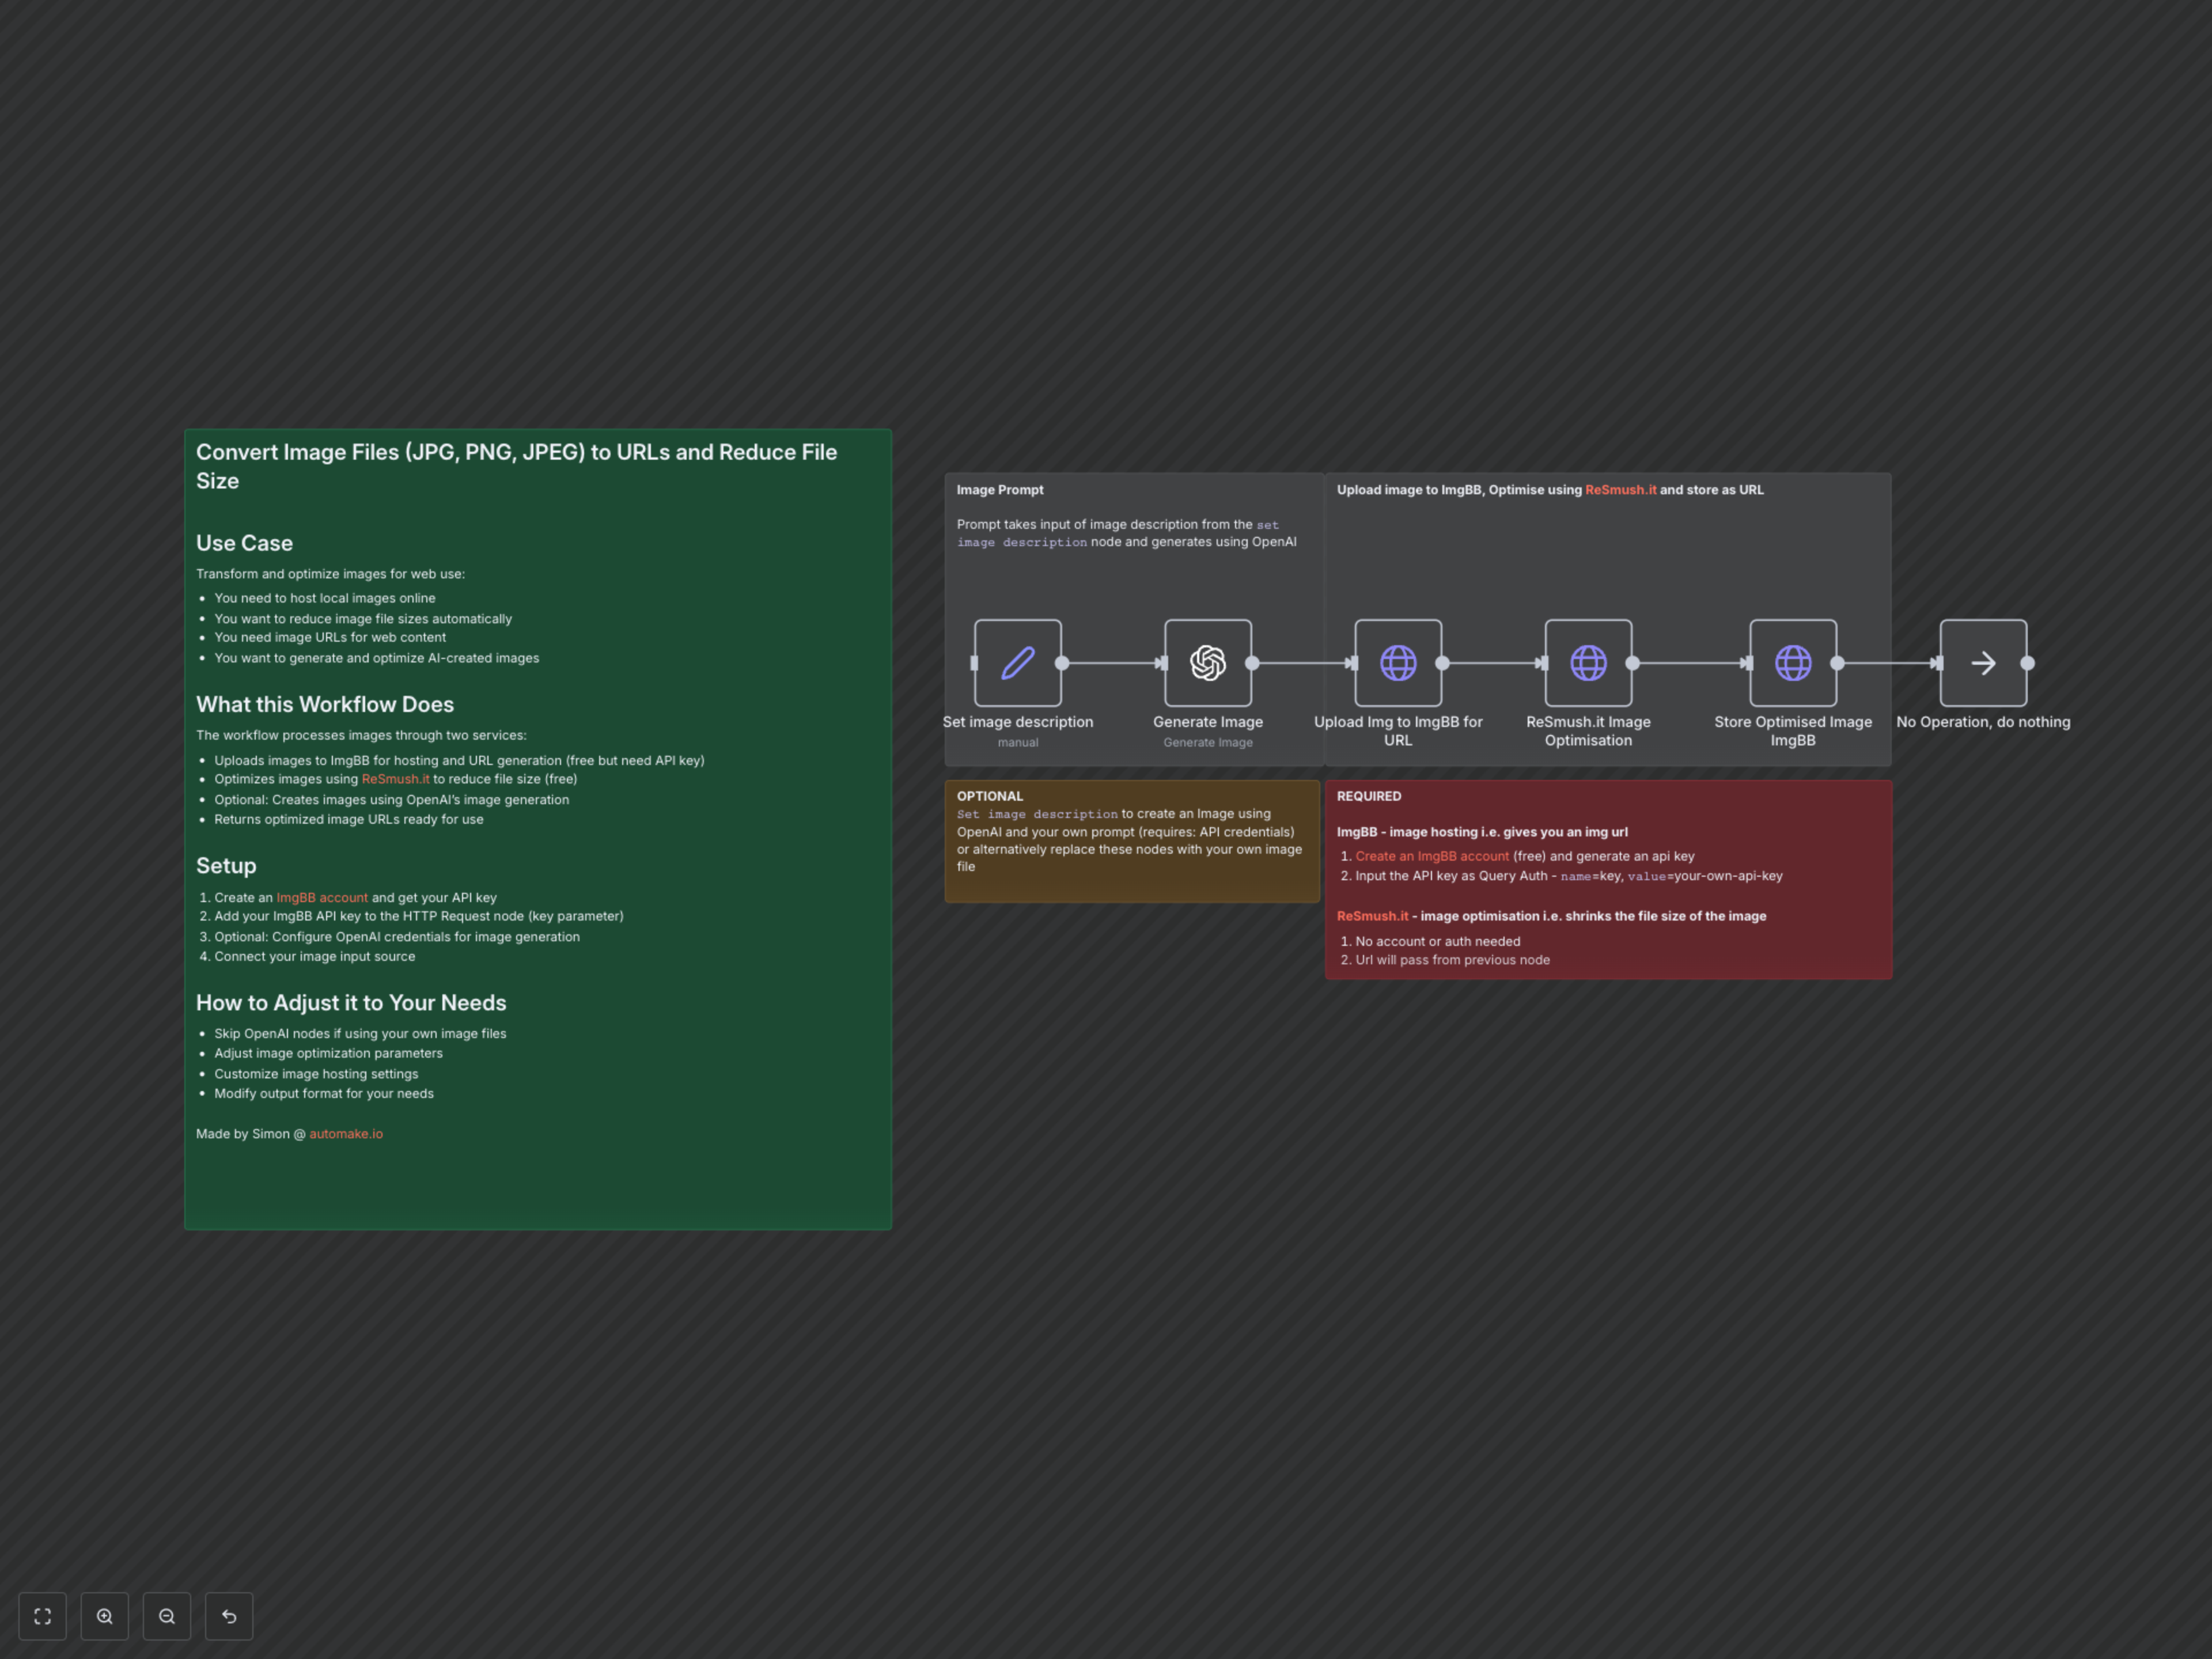Click the OpenAI icon on Generate Image node

[1208, 663]
